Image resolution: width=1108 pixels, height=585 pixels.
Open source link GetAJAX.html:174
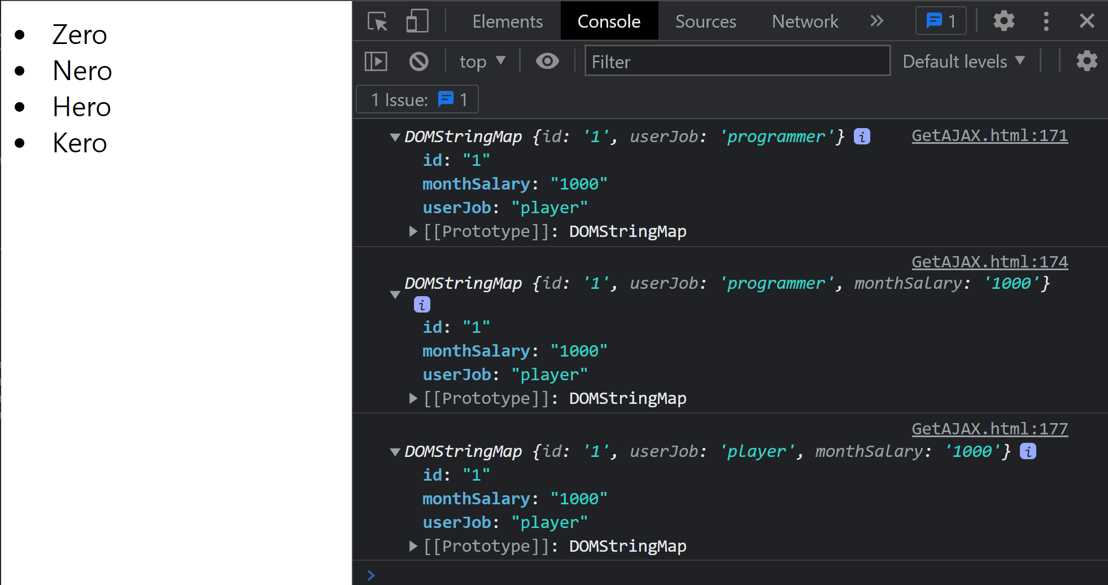coord(989,262)
